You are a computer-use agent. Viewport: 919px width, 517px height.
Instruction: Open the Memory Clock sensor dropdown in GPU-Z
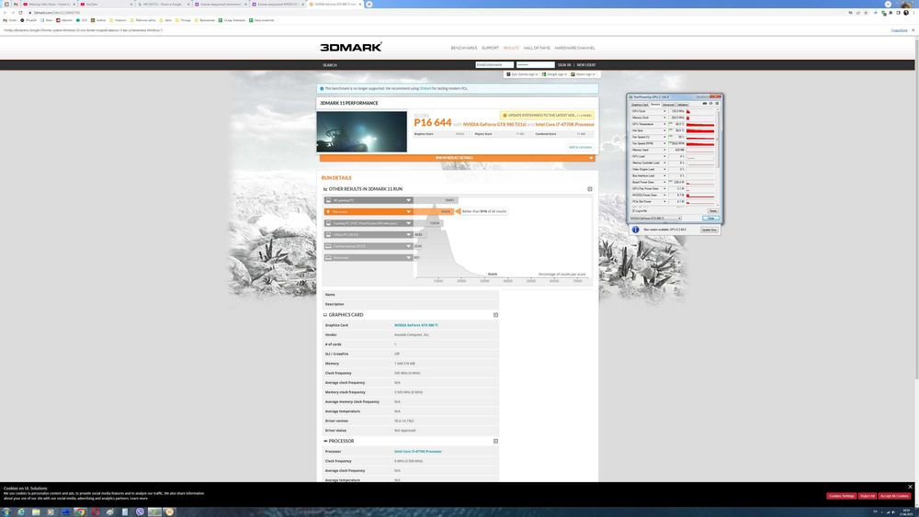[664, 118]
